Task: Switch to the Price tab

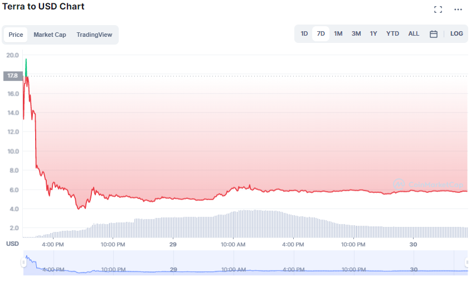Action: (16, 35)
